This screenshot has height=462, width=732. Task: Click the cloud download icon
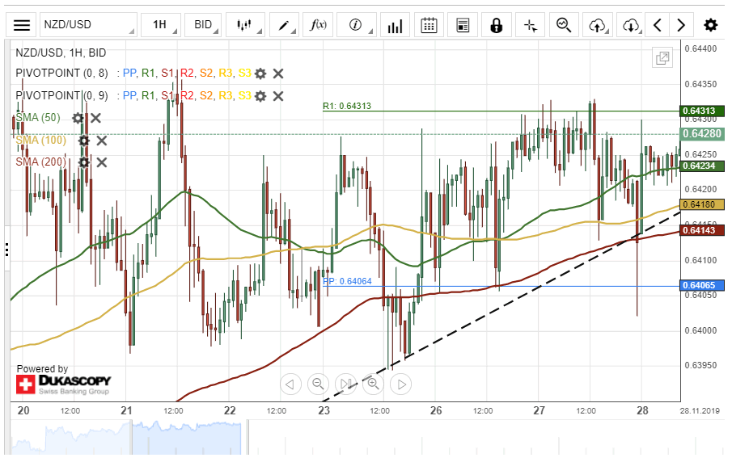click(x=631, y=25)
